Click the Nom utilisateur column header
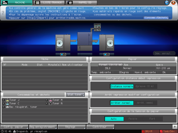178x133 pixels. click(x=72, y=65)
